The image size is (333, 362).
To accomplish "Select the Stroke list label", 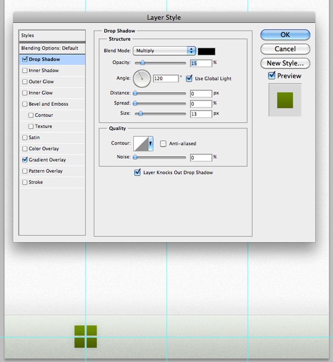I will (x=36, y=182).
